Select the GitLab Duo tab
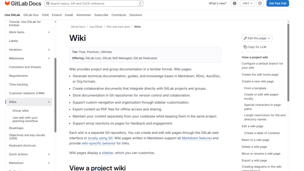The image size is (304, 171). click(31, 15)
